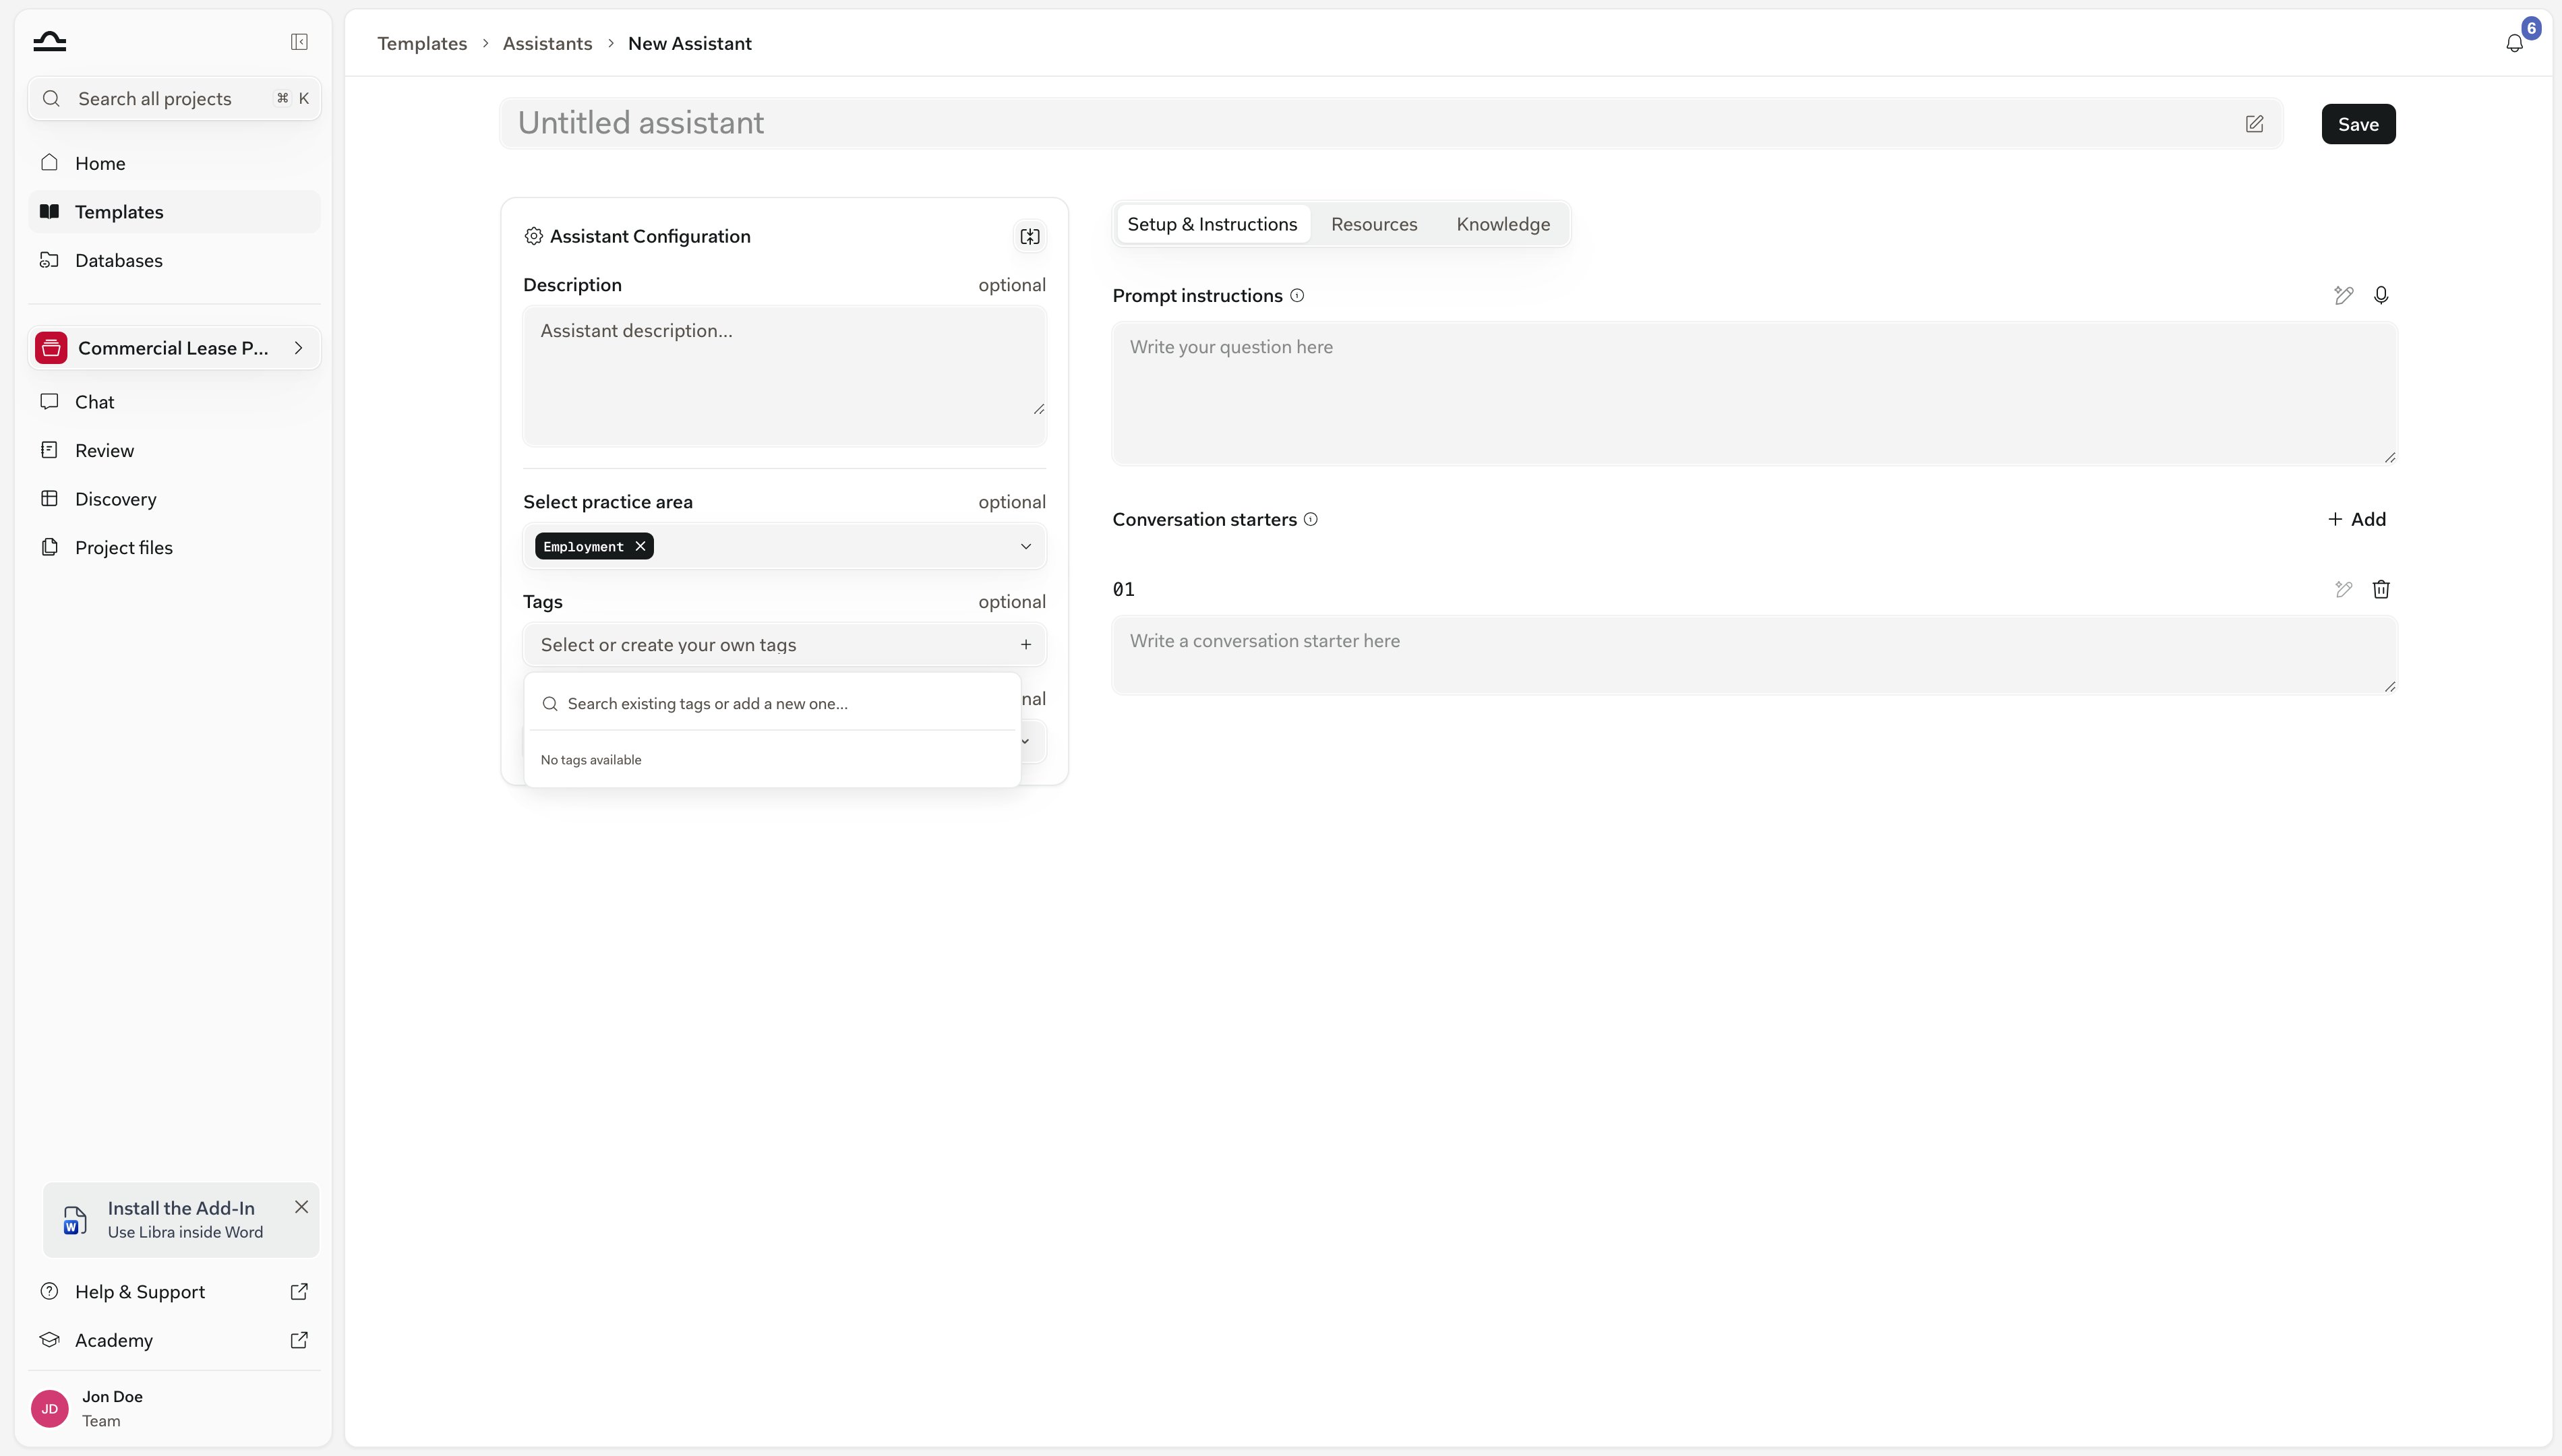Remove the Employment practice area chip
Screen dimensions: 2562x1456
point(640,546)
